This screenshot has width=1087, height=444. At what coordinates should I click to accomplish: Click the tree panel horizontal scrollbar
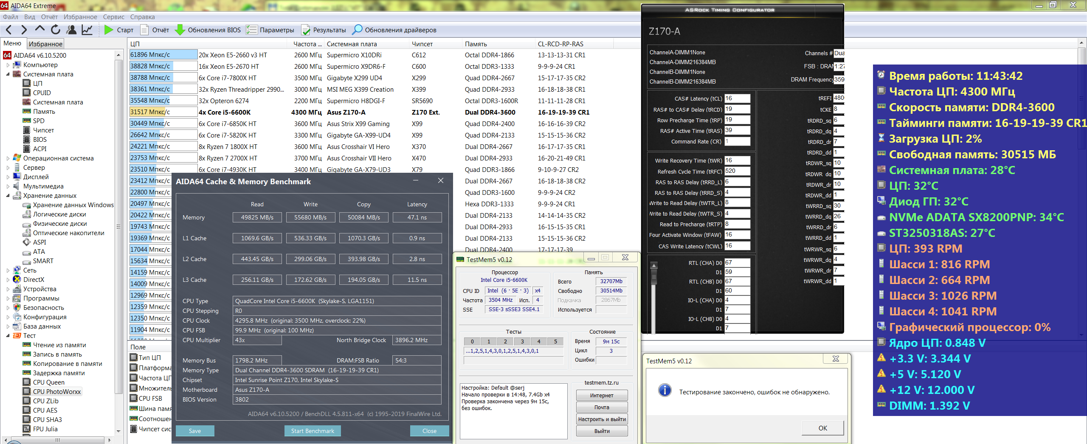(x=58, y=440)
